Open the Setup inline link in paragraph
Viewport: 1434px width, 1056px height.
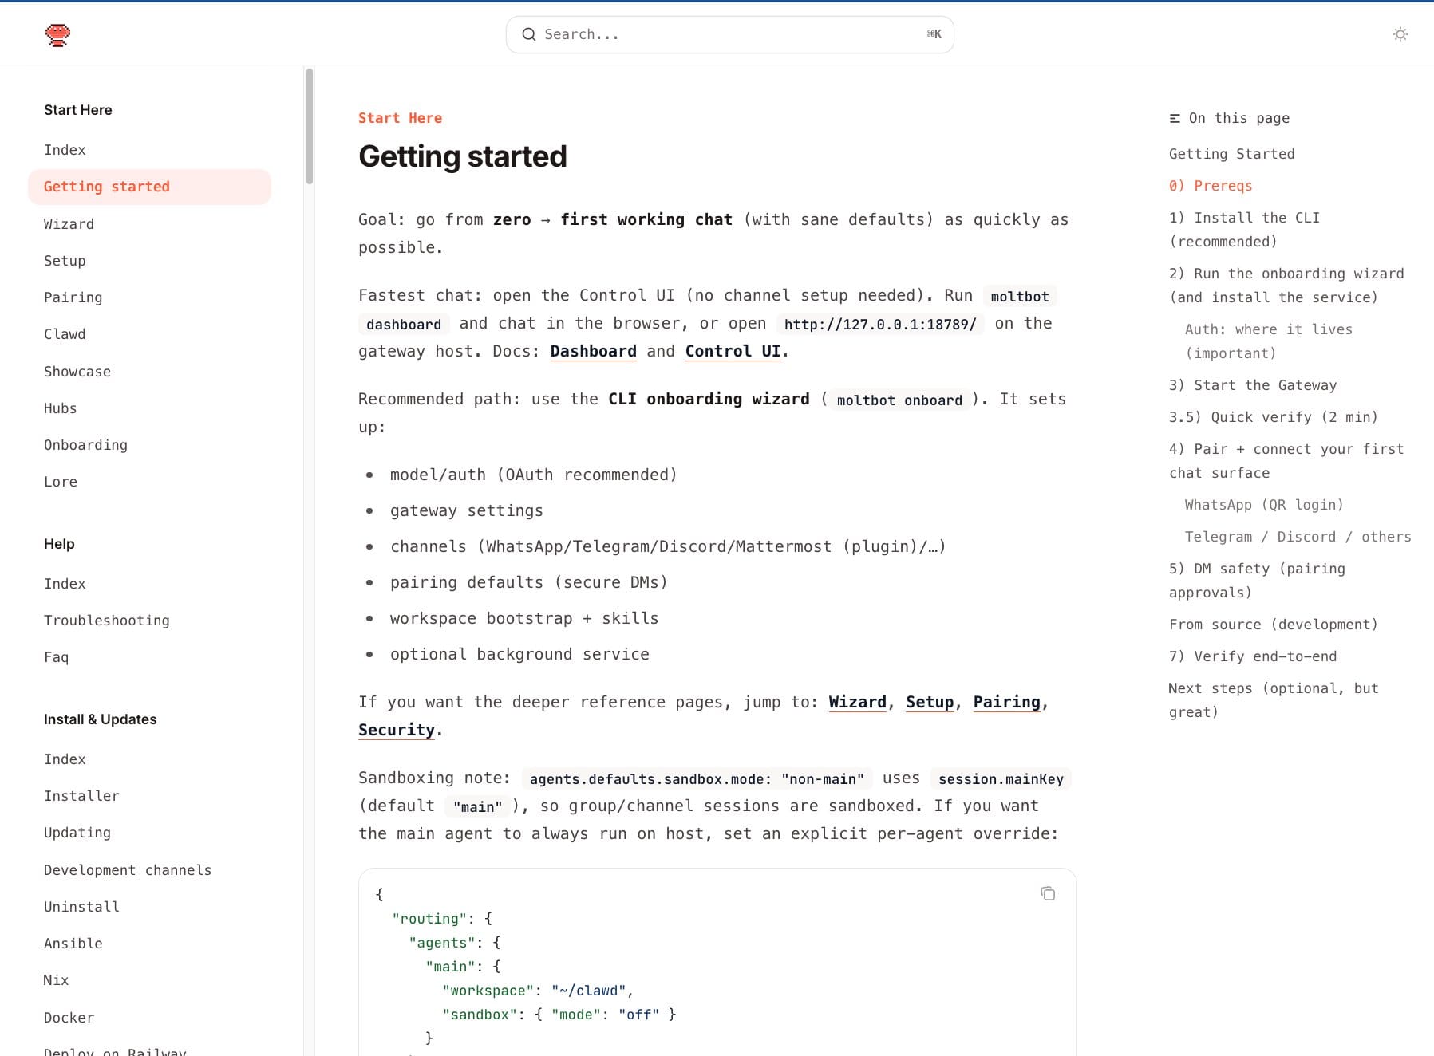929,702
